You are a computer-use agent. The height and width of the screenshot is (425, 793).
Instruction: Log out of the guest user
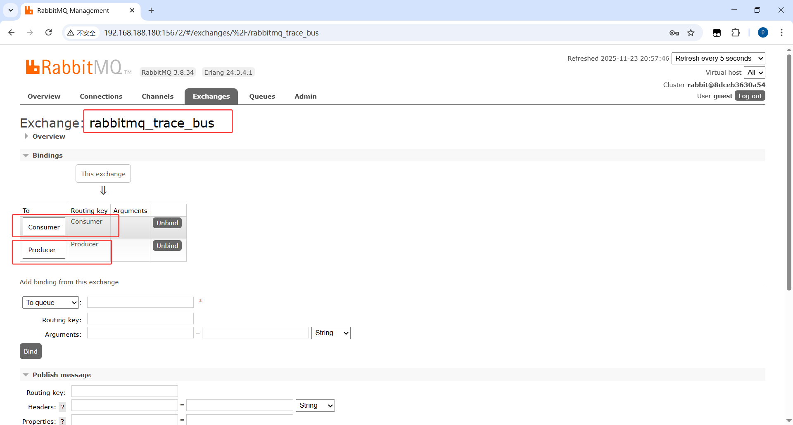point(750,96)
